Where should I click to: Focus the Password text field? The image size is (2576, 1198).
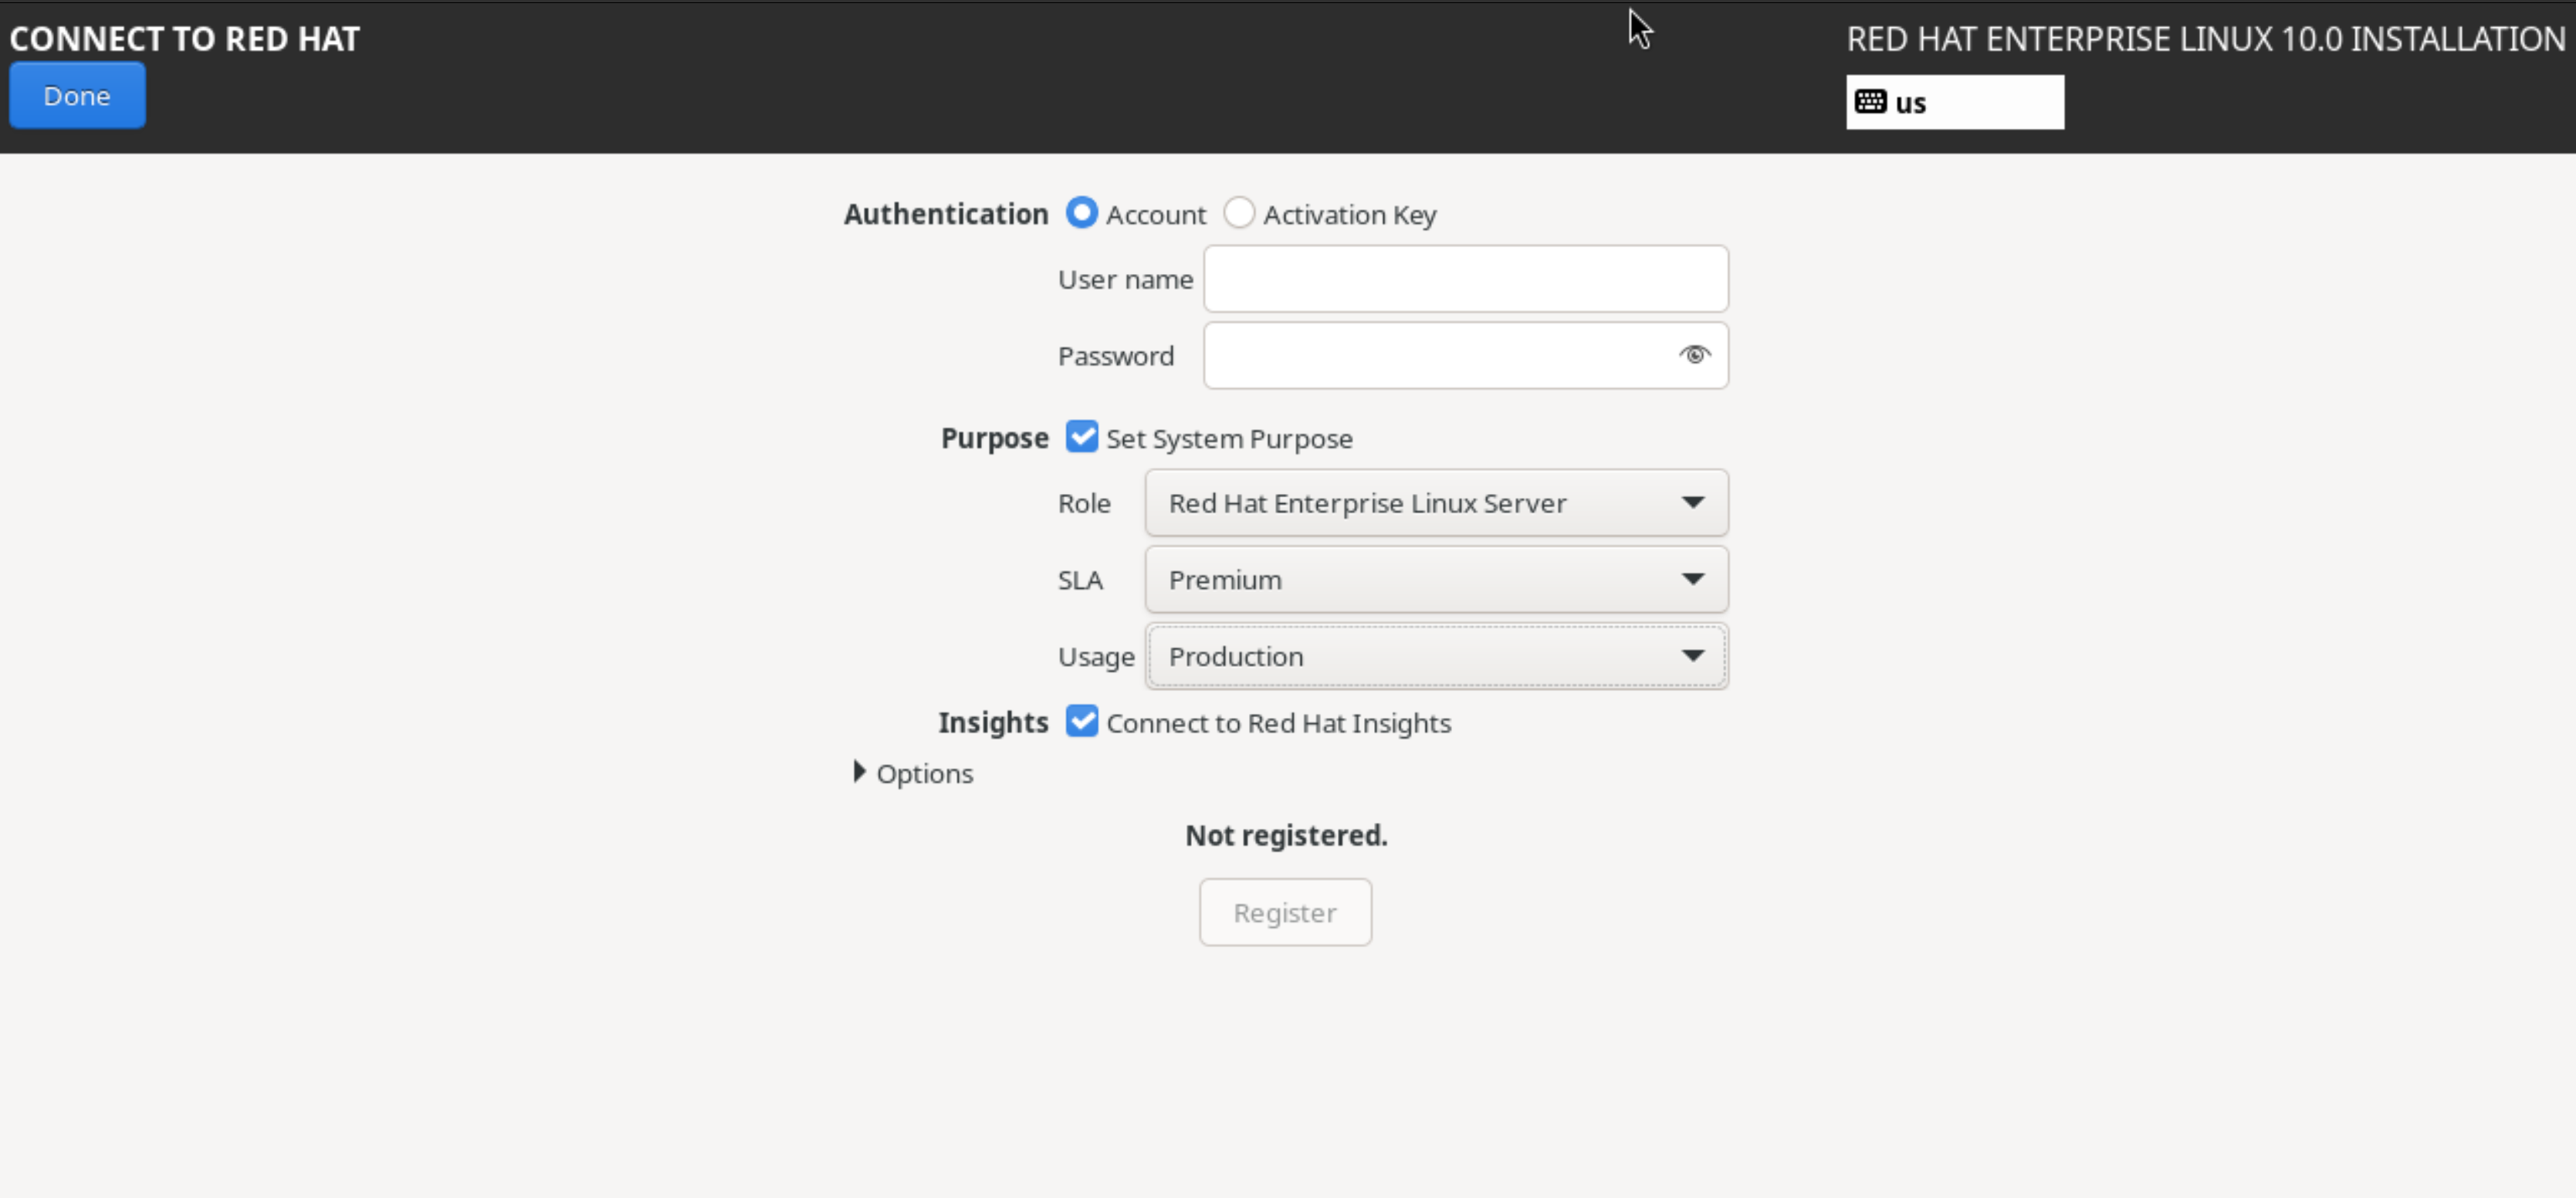coord(1435,356)
